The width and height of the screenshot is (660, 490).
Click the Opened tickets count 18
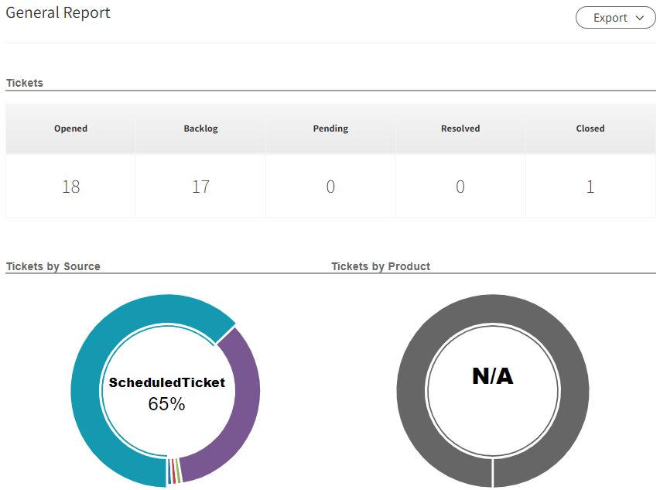coord(70,187)
